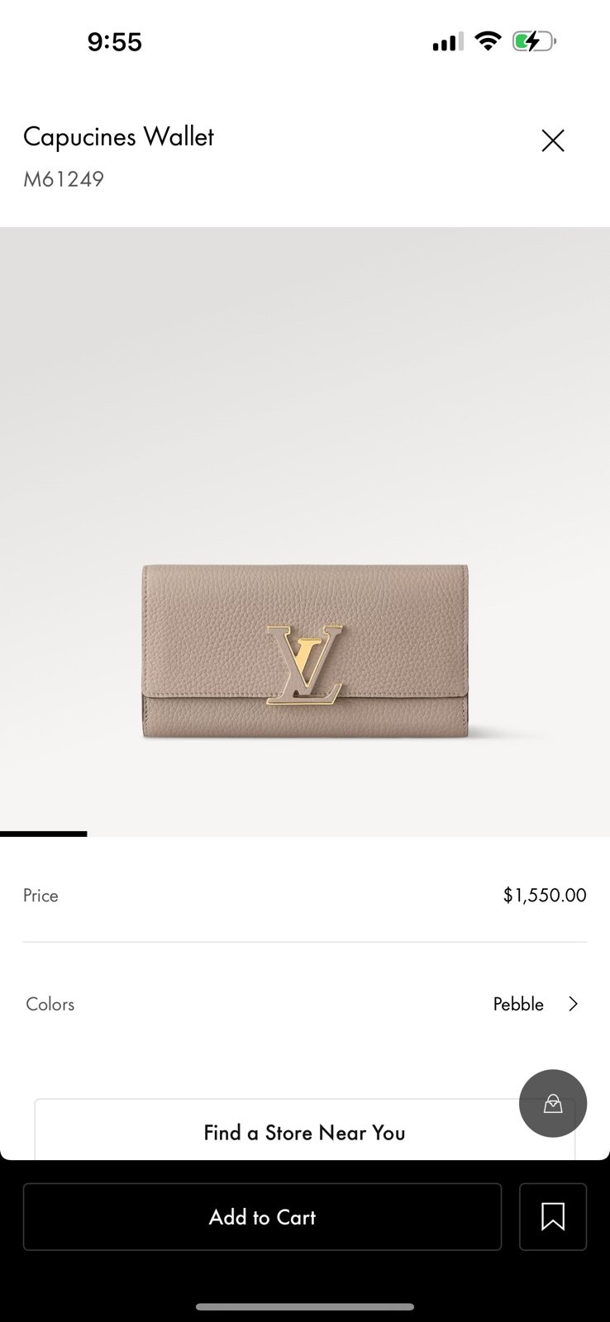Save item with the bookmark wishlist icon

(x=553, y=1216)
